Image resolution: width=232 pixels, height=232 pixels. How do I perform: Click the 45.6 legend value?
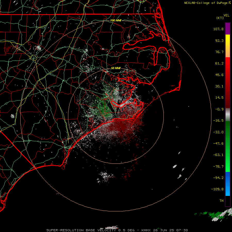click(219, 75)
